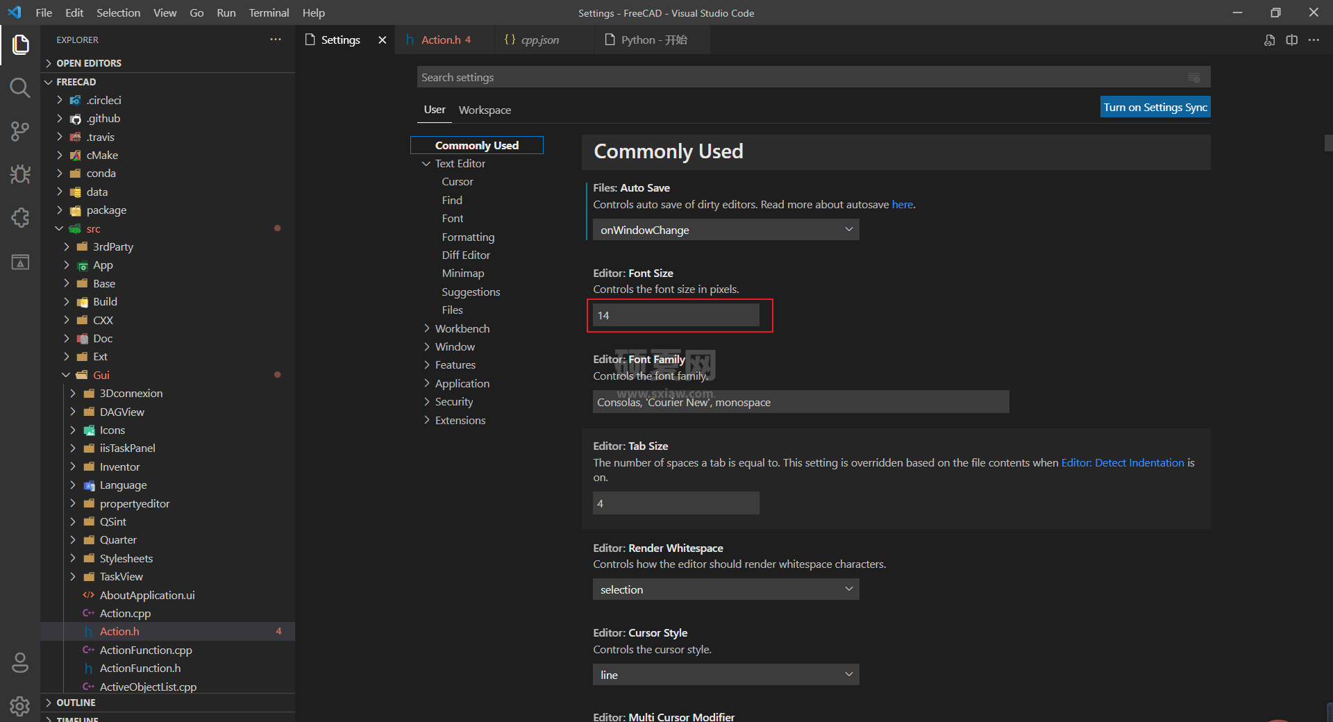Click the Font Size input field
1333x722 pixels.
coord(676,315)
